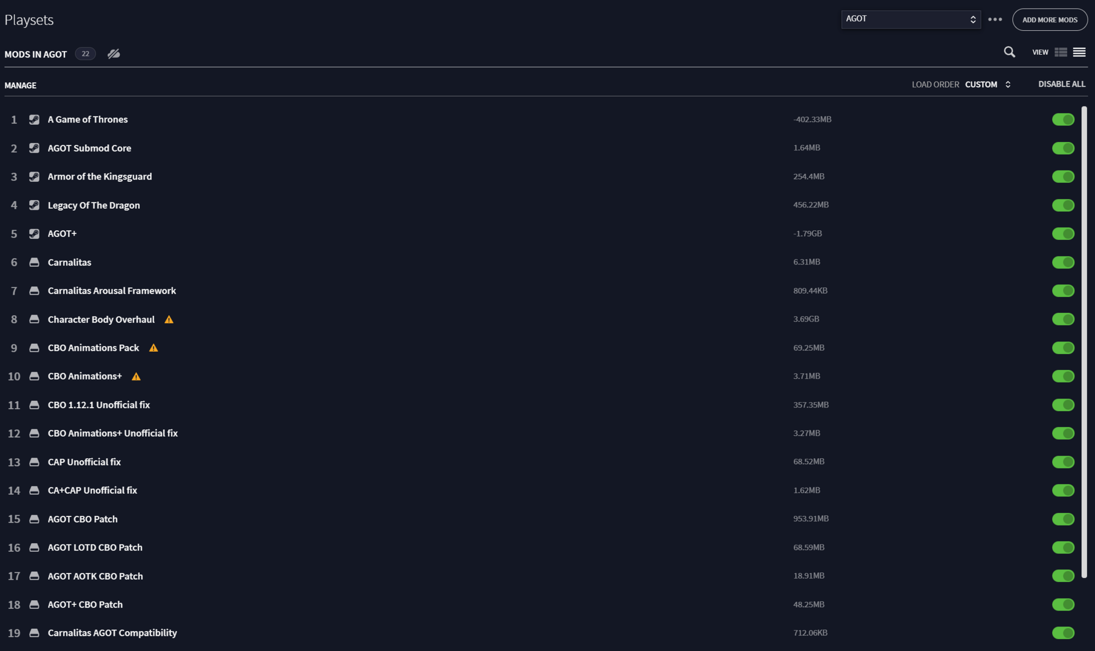The image size is (1095, 651).
Task: Click the Playsets page heading
Action: [29, 20]
